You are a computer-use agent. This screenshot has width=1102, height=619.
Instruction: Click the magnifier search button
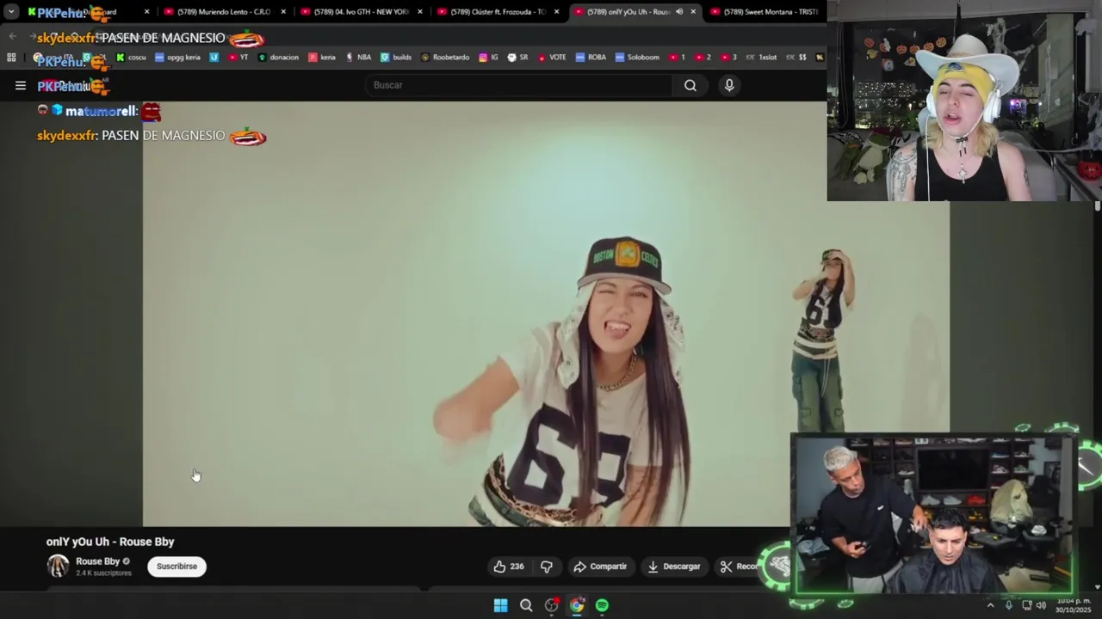click(x=690, y=85)
